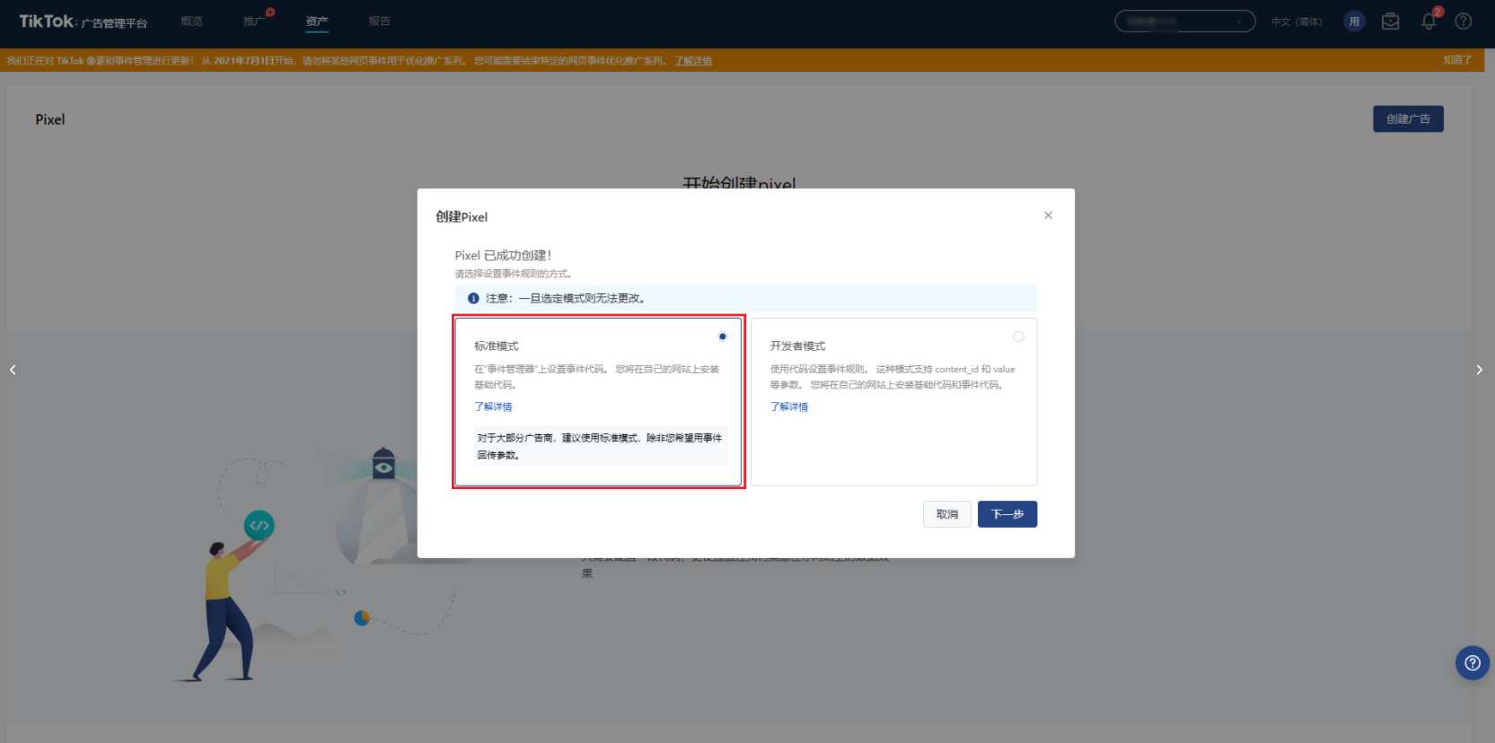Open the user avatar icon
Viewport: 1495px width, 743px height.
pyautogui.click(x=1354, y=22)
